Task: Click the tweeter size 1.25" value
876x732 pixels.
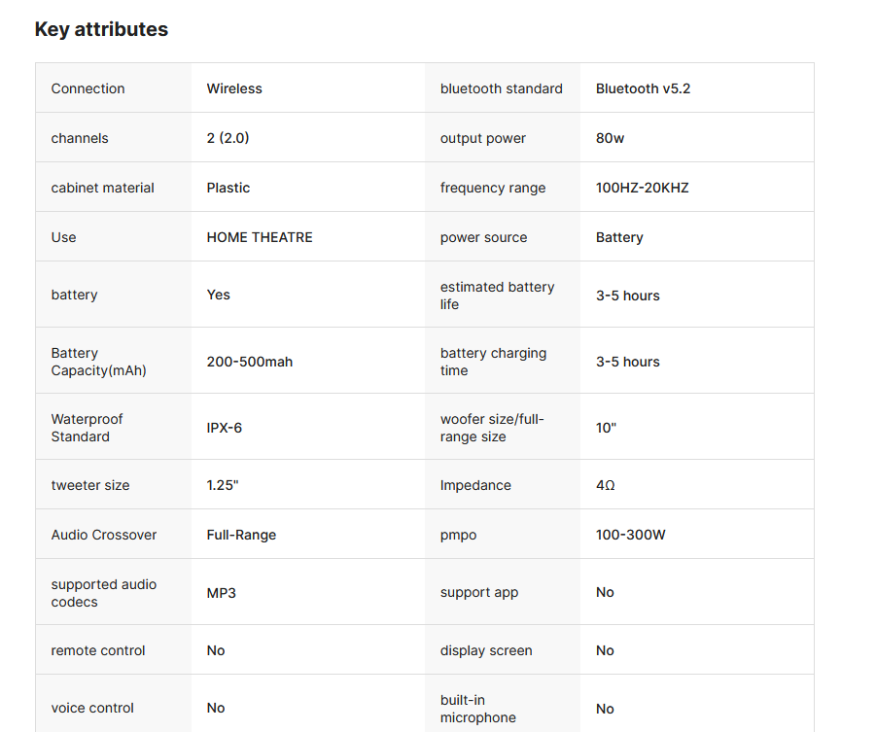Action: pos(223,485)
